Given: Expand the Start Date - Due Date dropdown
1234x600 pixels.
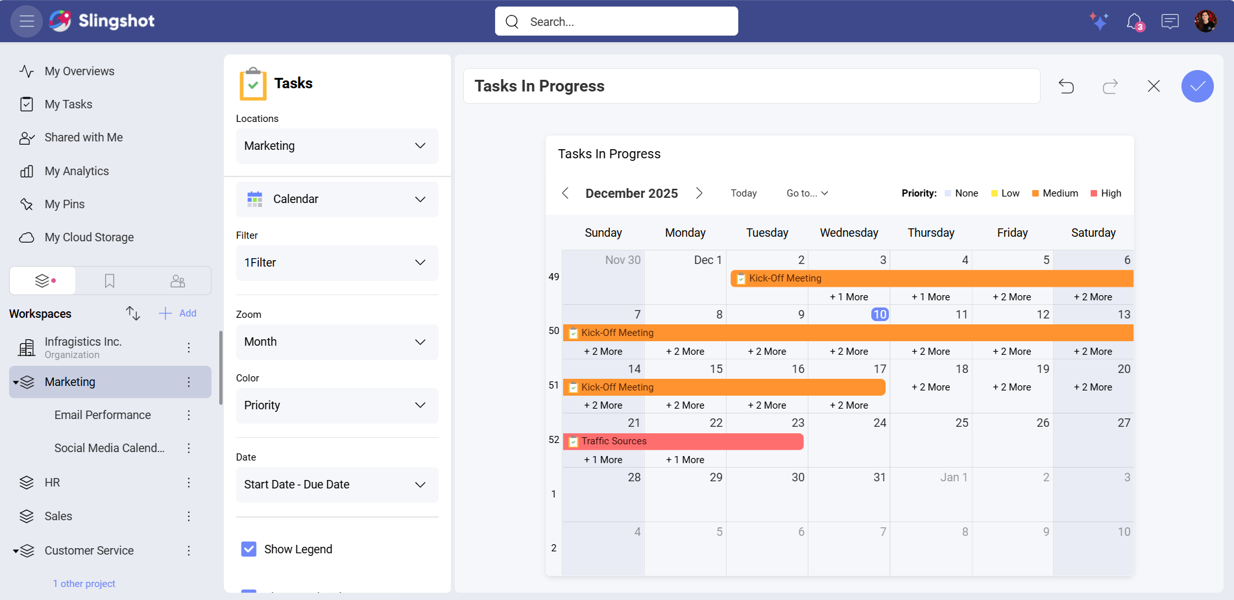Looking at the screenshot, I should click(337, 485).
